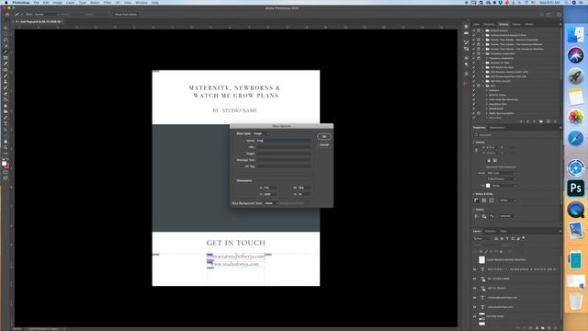Open the Layer menu
This screenshot has width=588, height=331.
click(70, 2)
